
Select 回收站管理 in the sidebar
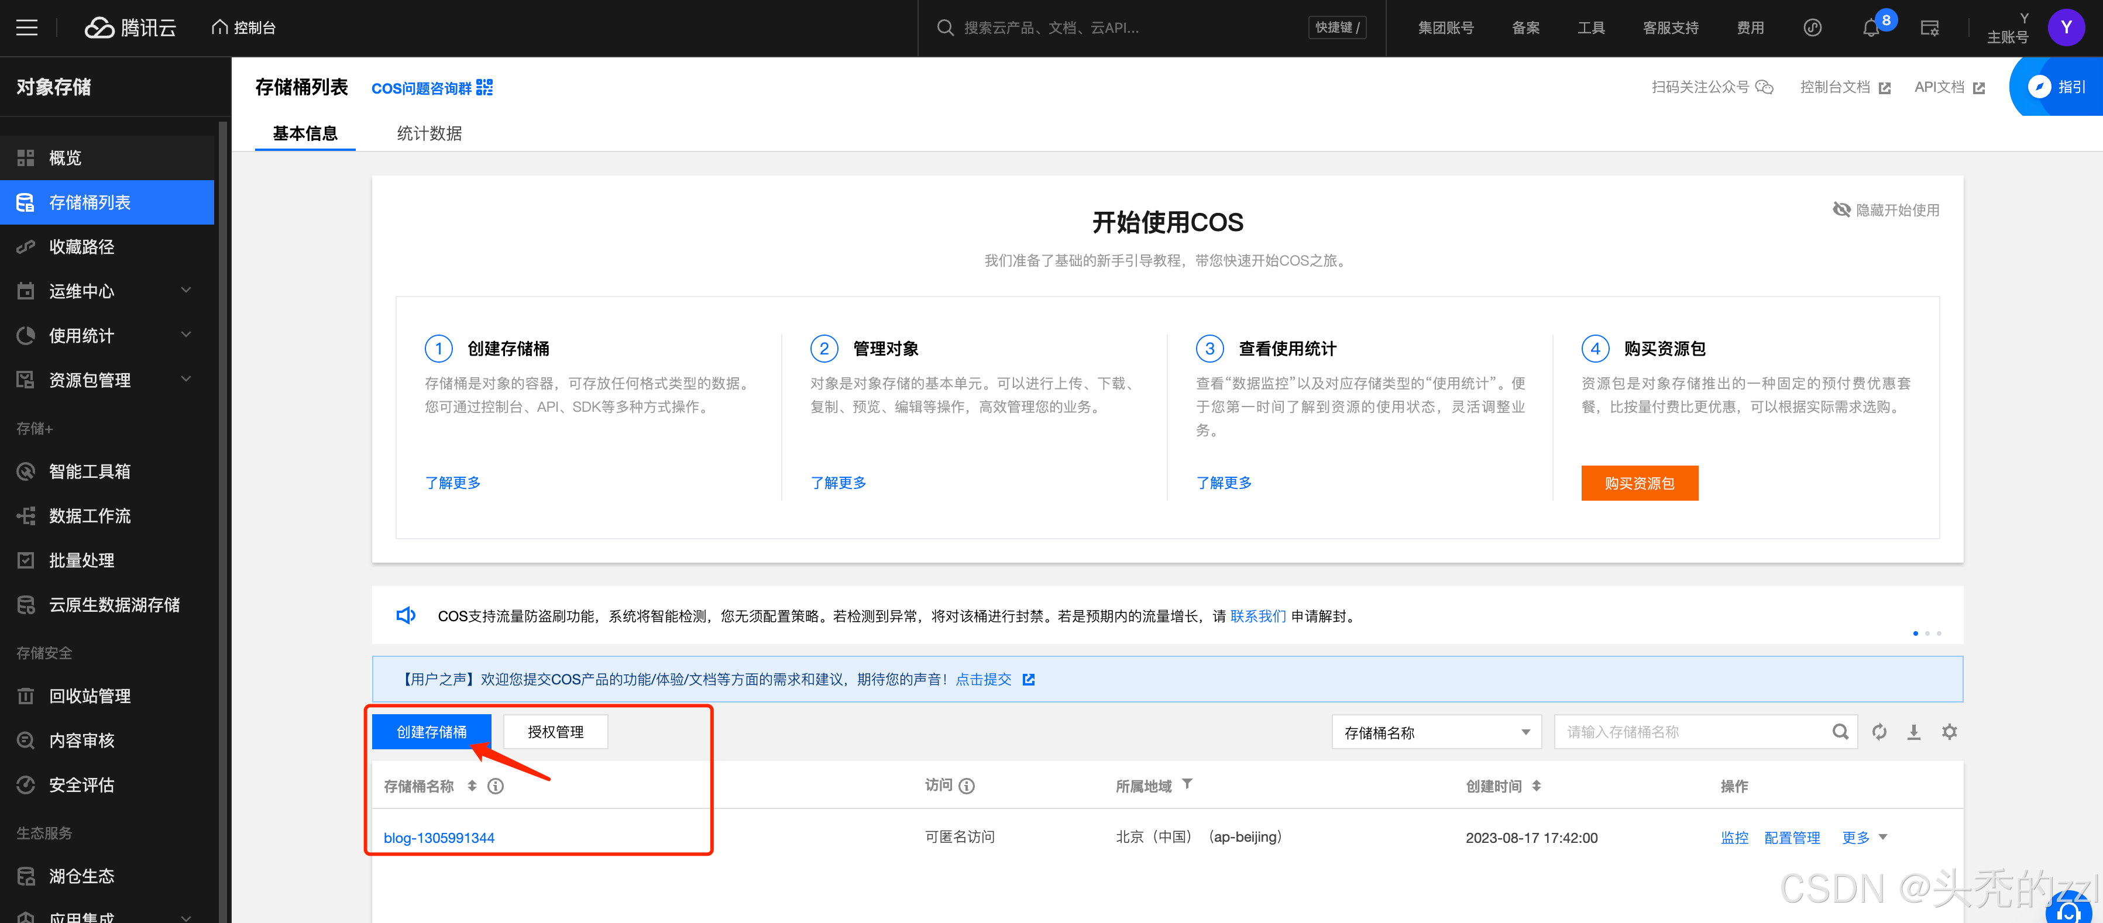pos(90,696)
